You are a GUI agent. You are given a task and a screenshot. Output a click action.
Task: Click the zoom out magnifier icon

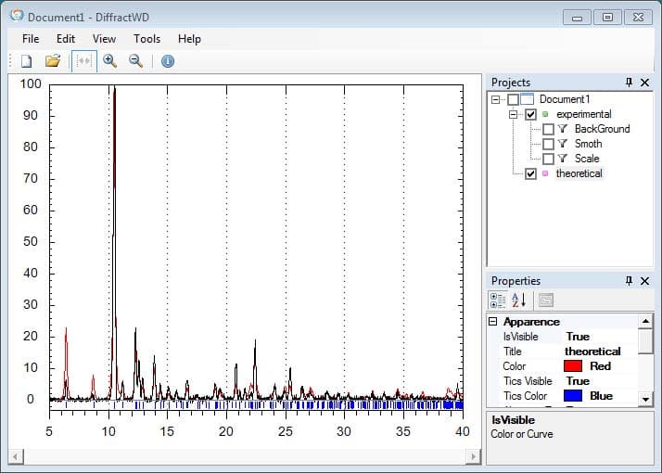coord(135,61)
